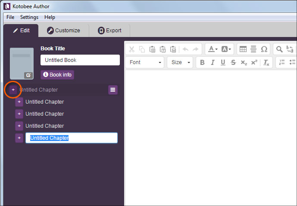This screenshot has width=297, height=206.
Task: Click the plus button beside the chapter being renamed
Action: (19, 138)
